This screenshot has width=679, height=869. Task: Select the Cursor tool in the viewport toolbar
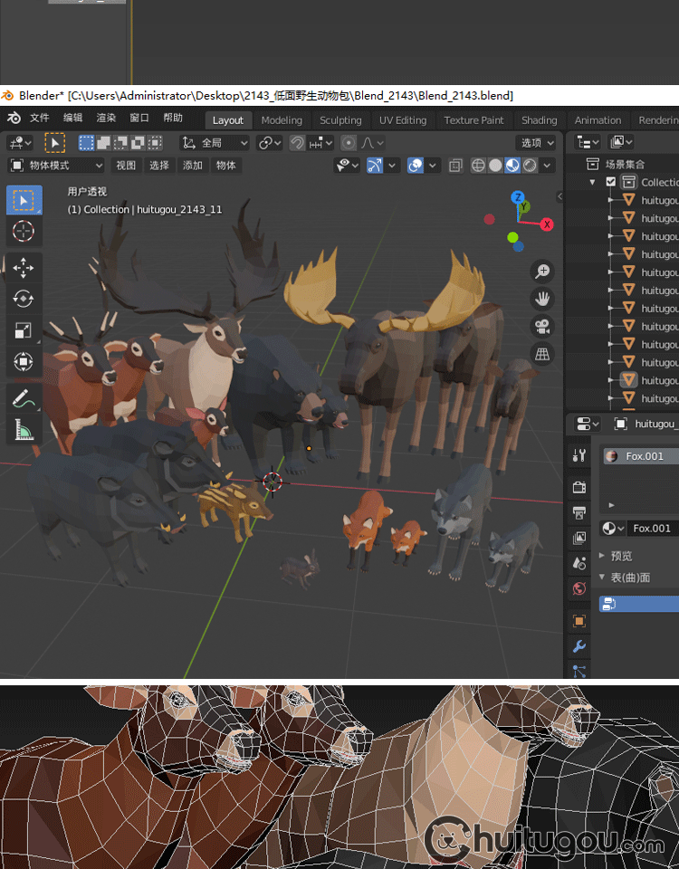[24, 232]
